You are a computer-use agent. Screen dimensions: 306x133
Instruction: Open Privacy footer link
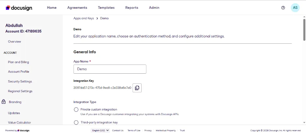click(148, 130)
